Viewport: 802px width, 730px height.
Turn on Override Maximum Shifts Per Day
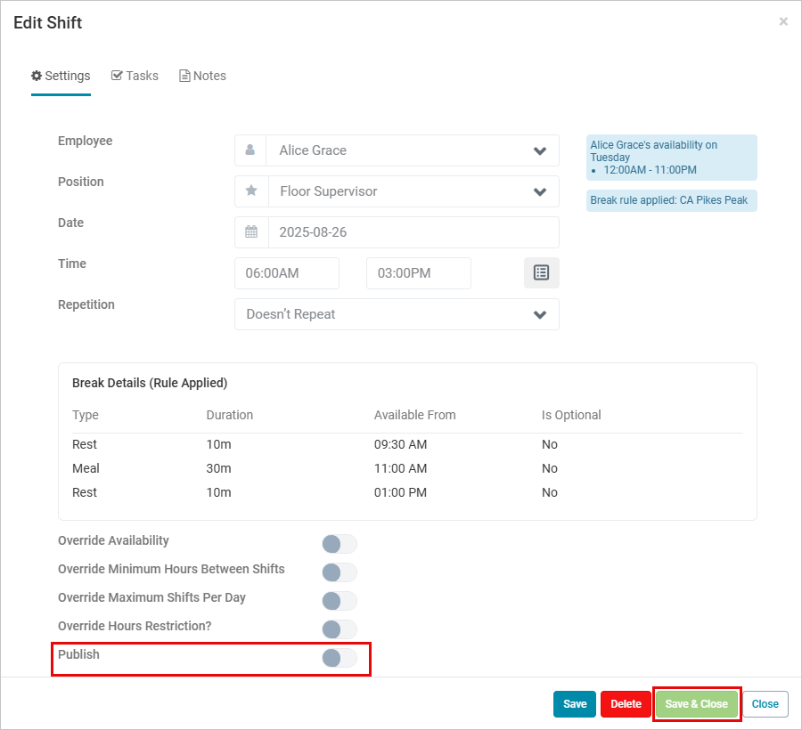(x=339, y=601)
